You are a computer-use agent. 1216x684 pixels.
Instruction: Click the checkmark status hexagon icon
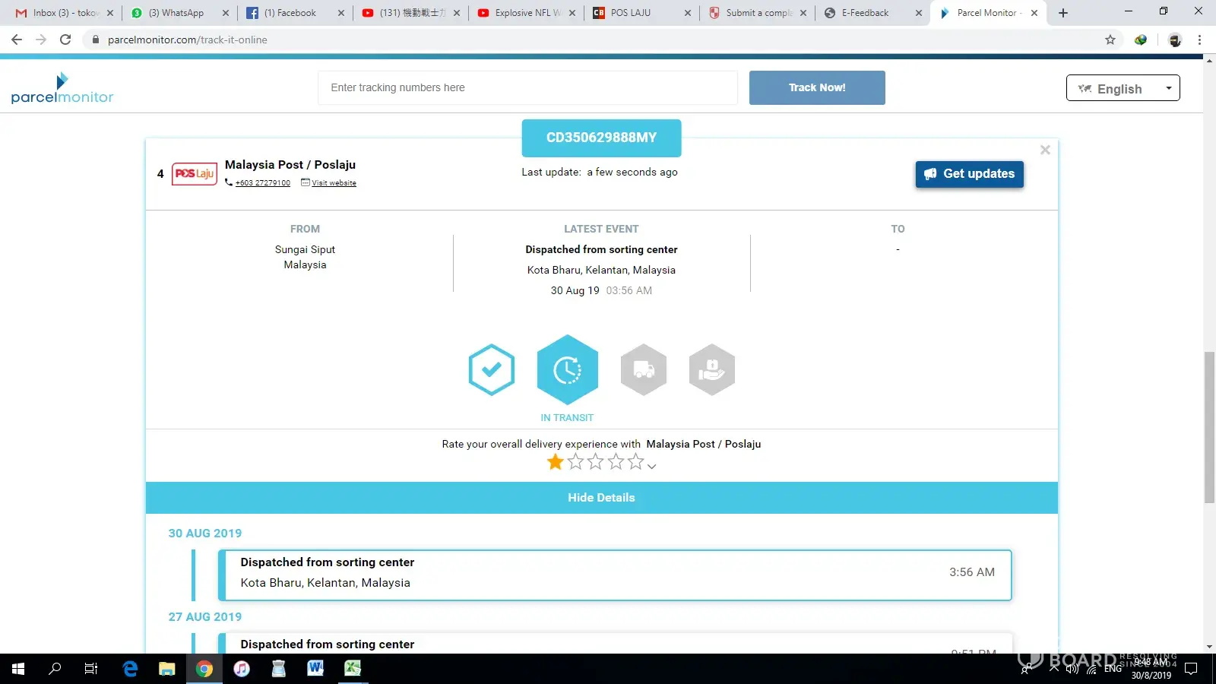point(492,369)
